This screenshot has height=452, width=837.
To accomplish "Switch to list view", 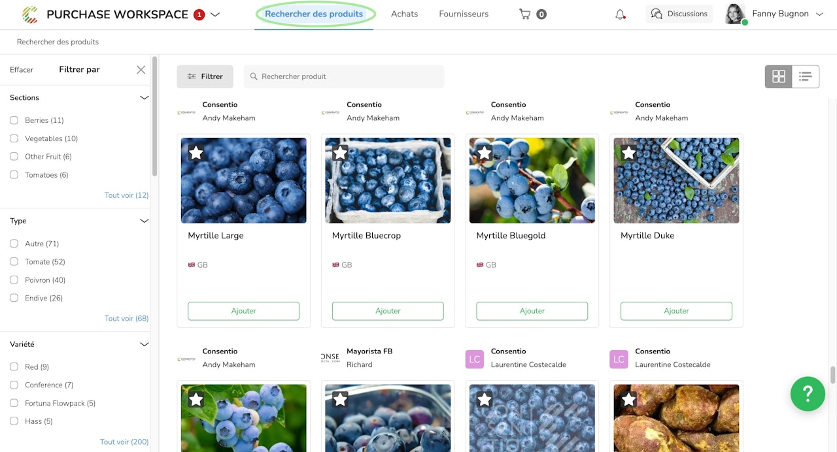I will (806, 76).
